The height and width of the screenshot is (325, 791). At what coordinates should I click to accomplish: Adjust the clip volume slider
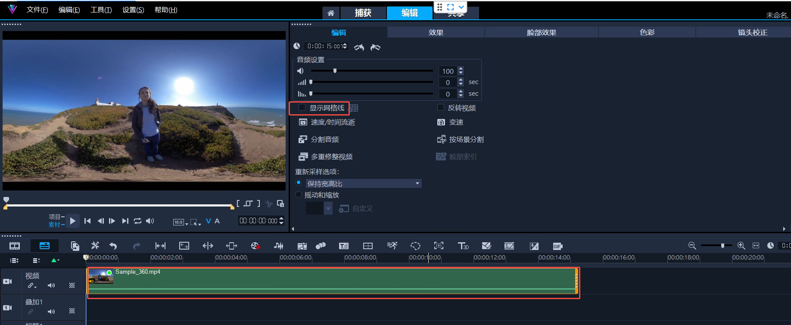[x=335, y=71]
